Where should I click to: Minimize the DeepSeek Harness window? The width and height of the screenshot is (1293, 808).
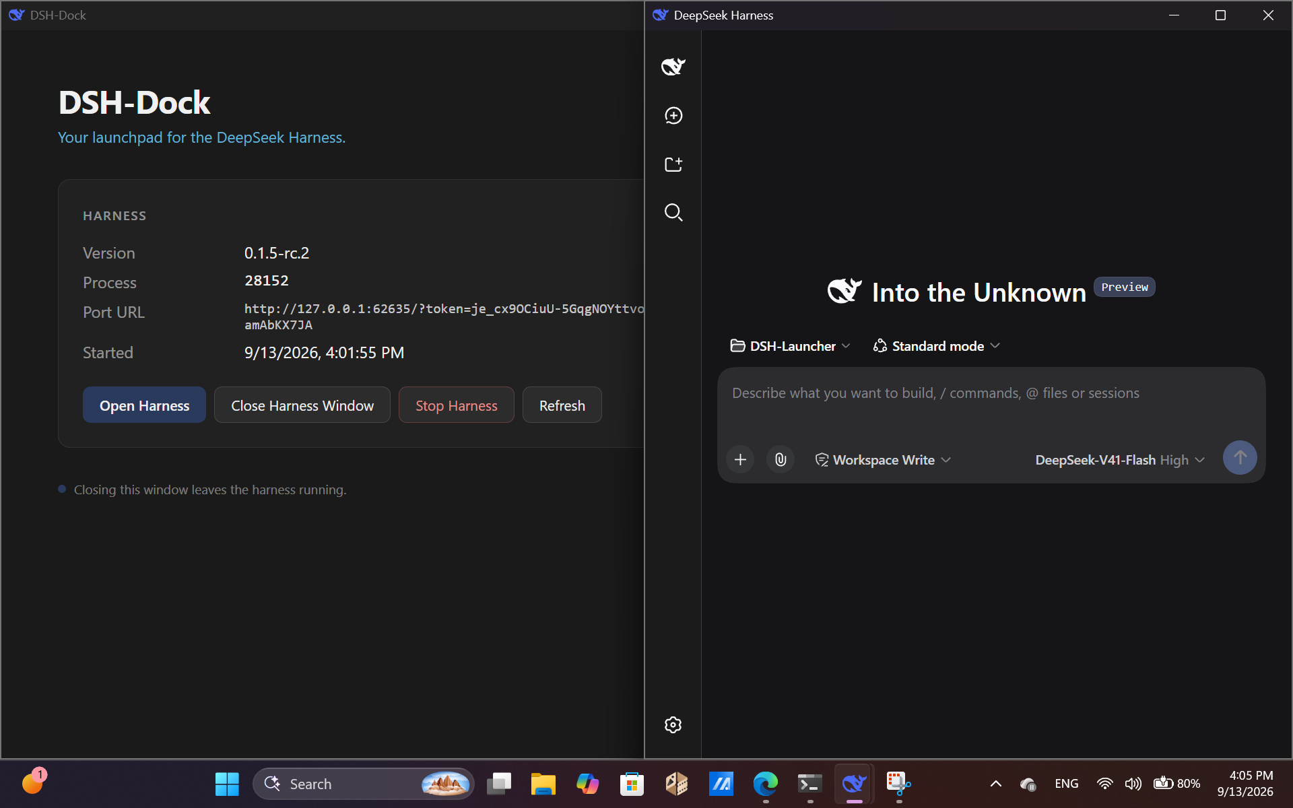click(1174, 15)
